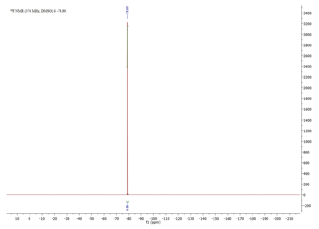This screenshot has height=229, width=319.
Task: Click the -180 ppm axis tick label
Action: pos(252,219)
